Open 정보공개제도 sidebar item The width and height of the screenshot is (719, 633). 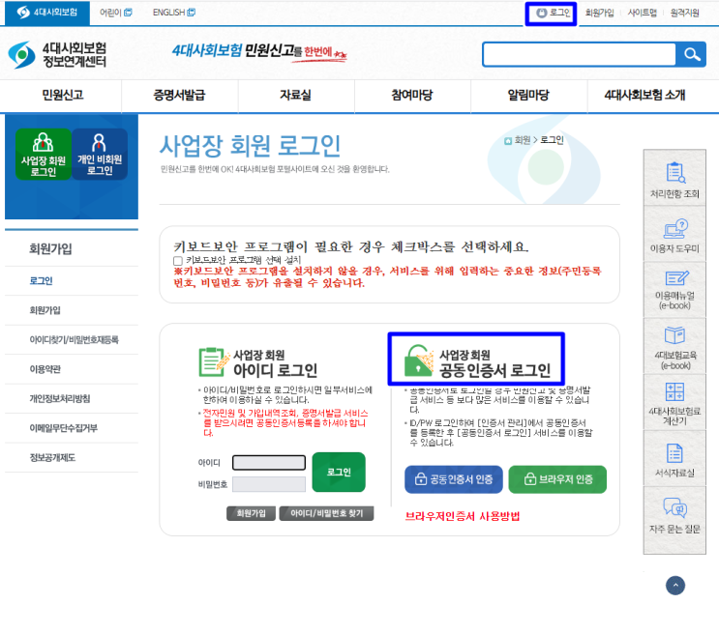52,457
